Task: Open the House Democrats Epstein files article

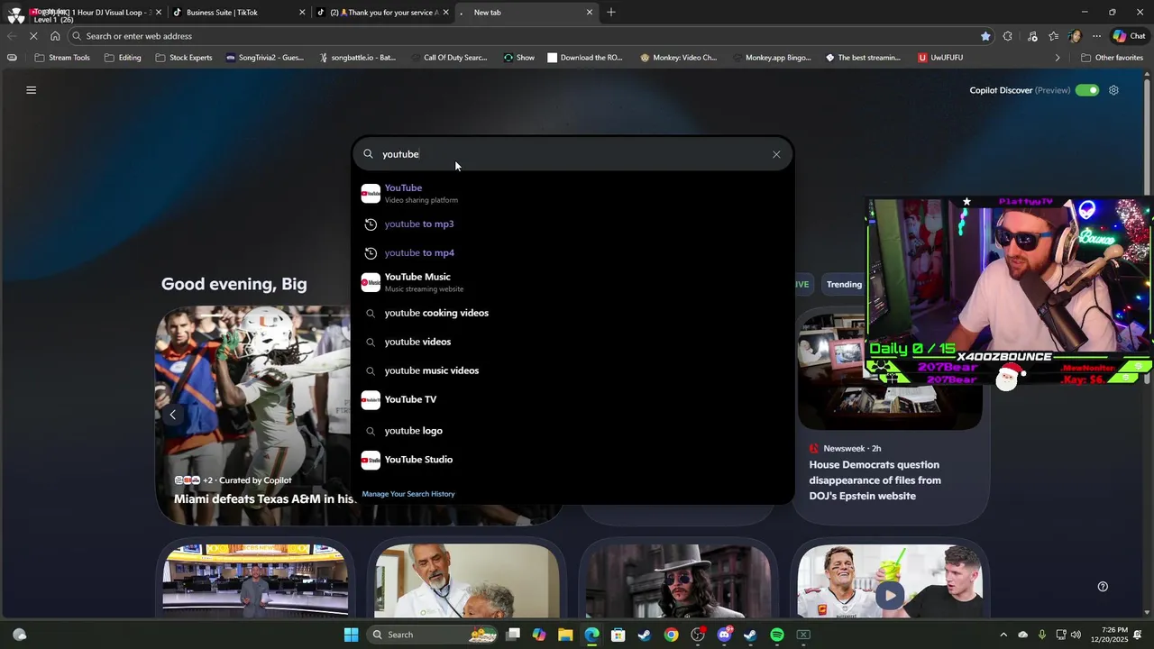Action: click(x=875, y=480)
